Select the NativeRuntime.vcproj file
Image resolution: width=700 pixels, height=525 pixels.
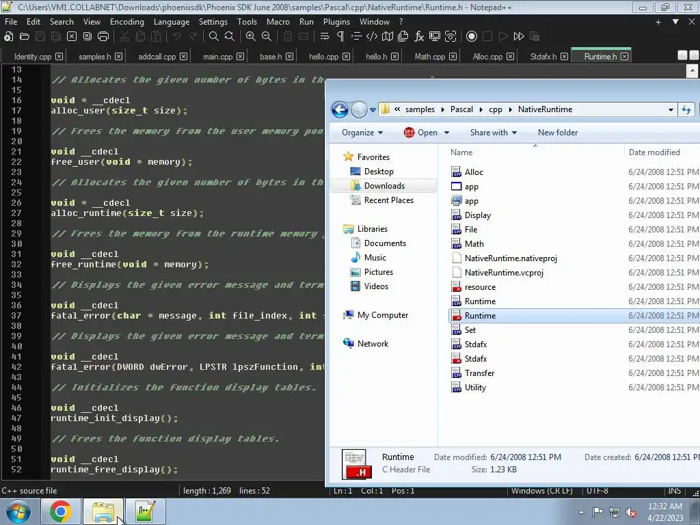504,273
